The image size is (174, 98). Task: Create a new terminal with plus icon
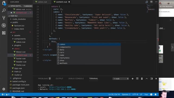tap(132, 79)
